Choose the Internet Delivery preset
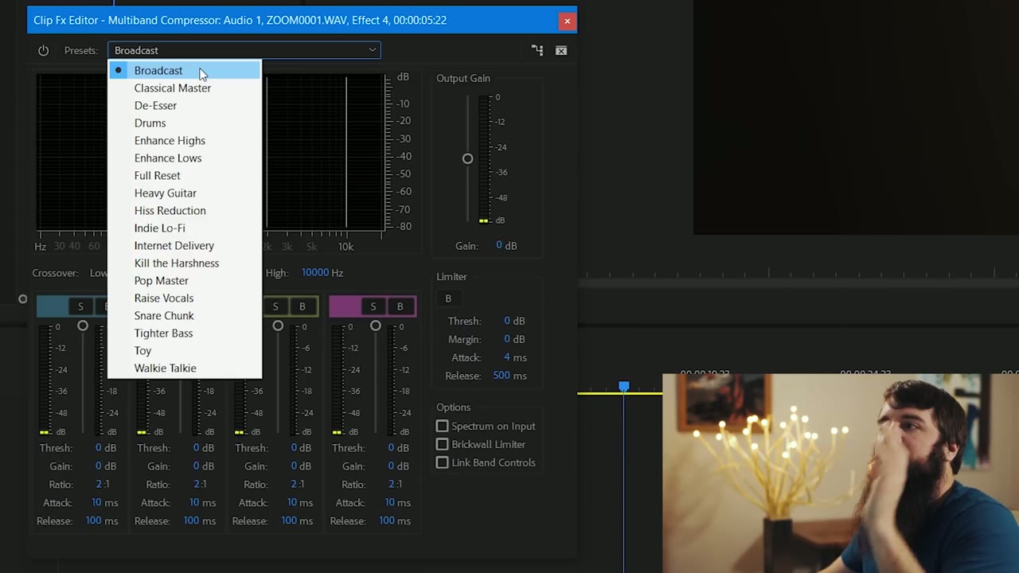Viewport: 1019px width, 573px height. point(185,246)
